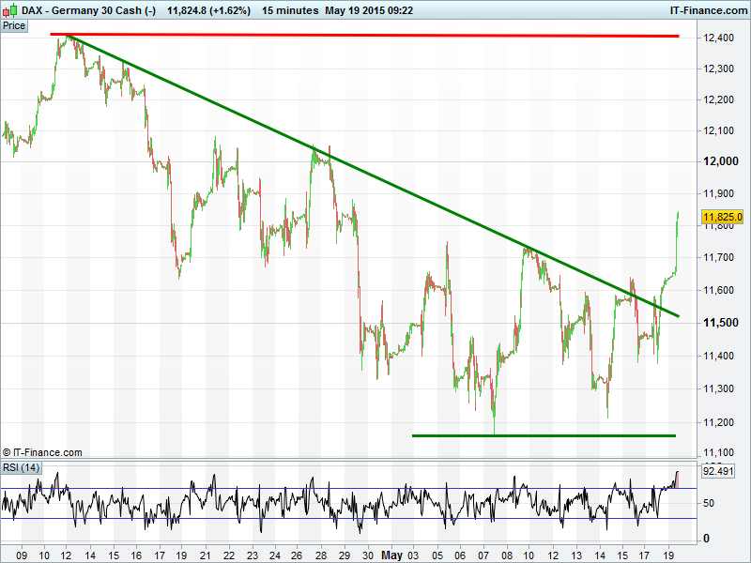
Task: Click the RSI value box 92.491
Action: pos(720,471)
